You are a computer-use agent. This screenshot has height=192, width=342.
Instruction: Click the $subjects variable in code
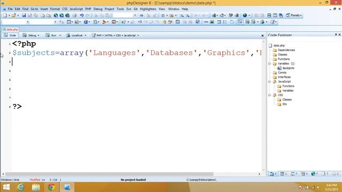tap(34, 53)
